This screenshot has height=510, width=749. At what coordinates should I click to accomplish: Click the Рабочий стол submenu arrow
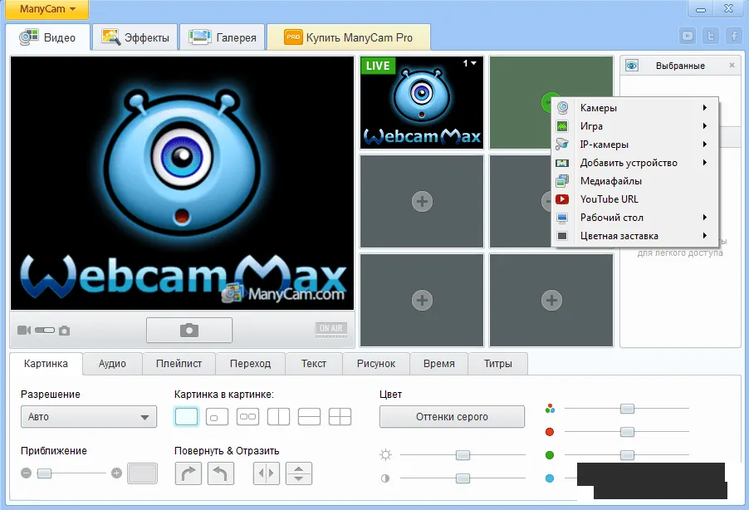pos(705,217)
